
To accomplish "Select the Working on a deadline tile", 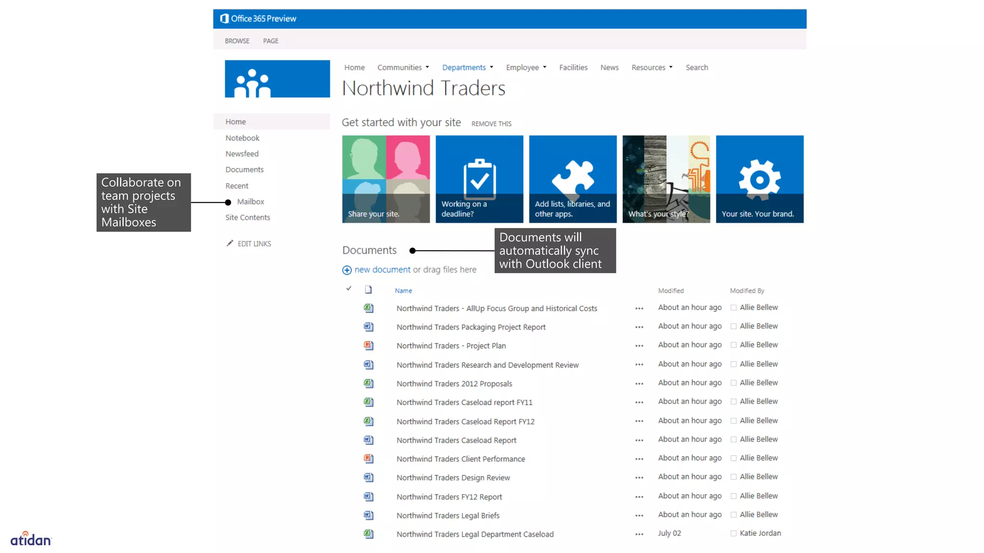I will coord(479,179).
